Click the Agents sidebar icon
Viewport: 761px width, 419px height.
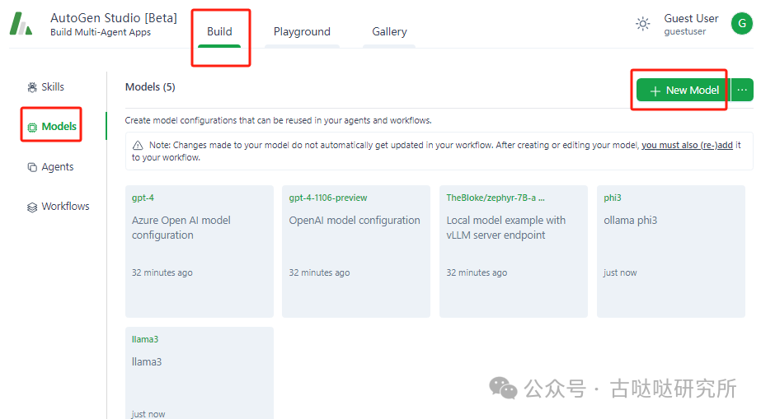point(32,167)
